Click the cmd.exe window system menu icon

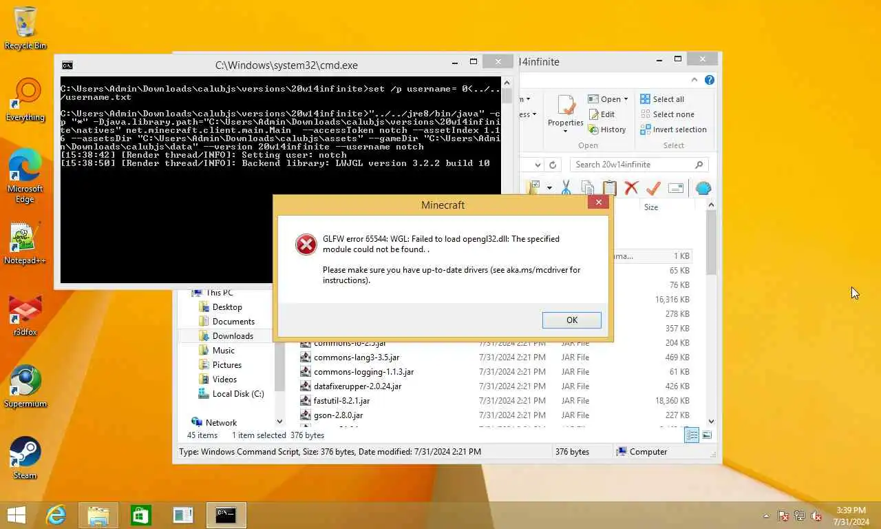click(67, 65)
